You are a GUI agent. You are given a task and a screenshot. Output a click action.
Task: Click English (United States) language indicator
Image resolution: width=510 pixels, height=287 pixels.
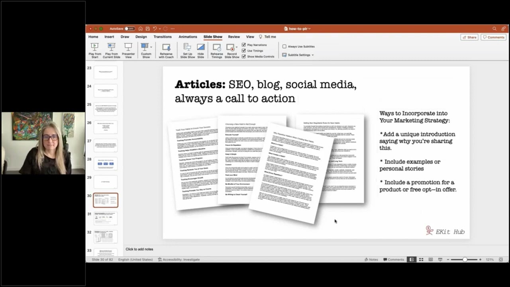[x=135, y=259]
